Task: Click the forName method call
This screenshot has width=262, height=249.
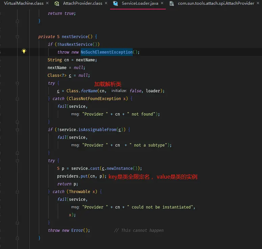Action: pyautogui.click(x=89, y=91)
